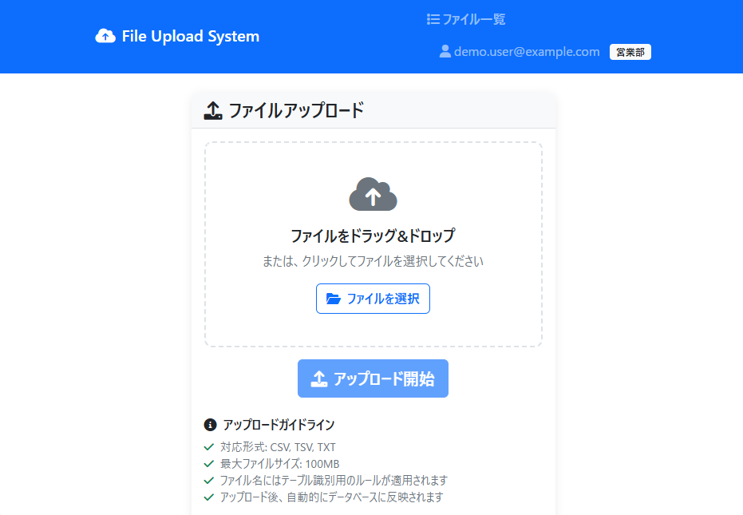The image size is (743, 515).
Task: Click the checkmark next to 対応形式
Action: pos(209,447)
